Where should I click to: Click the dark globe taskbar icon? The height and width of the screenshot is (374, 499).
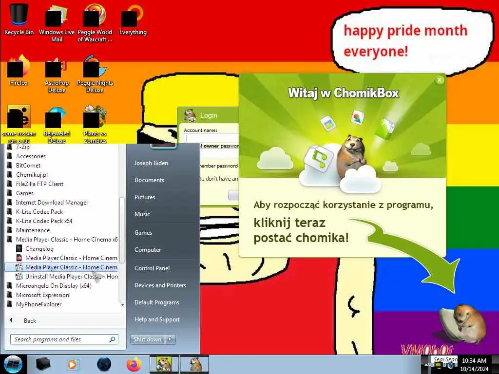tap(104, 364)
